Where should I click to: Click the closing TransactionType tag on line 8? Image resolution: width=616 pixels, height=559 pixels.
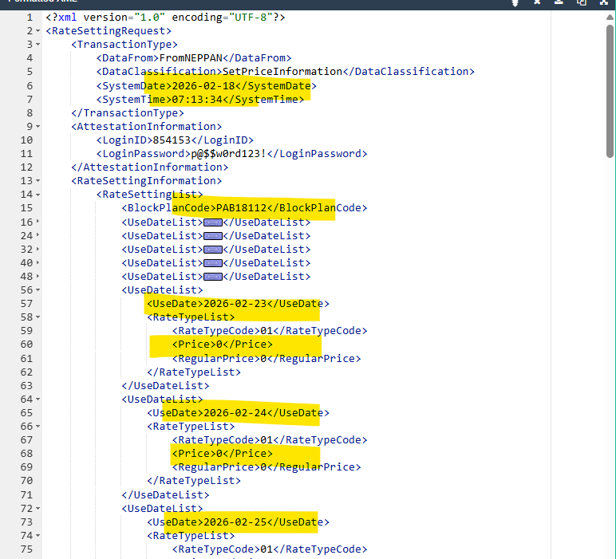(128, 113)
